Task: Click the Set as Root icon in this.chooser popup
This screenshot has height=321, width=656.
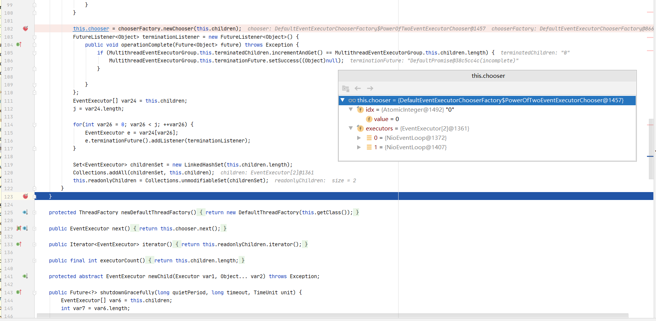Action: click(x=346, y=88)
